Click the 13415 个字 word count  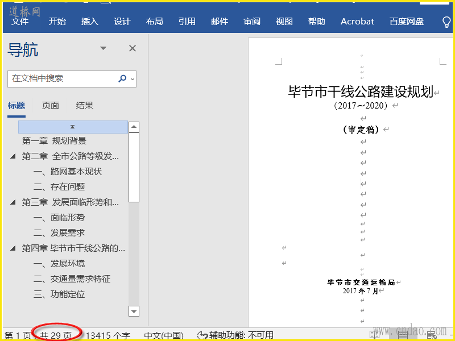click(x=108, y=336)
